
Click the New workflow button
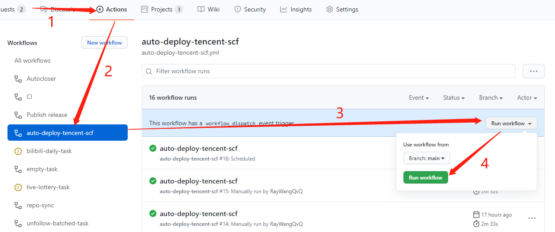pyautogui.click(x=104, y=43)
